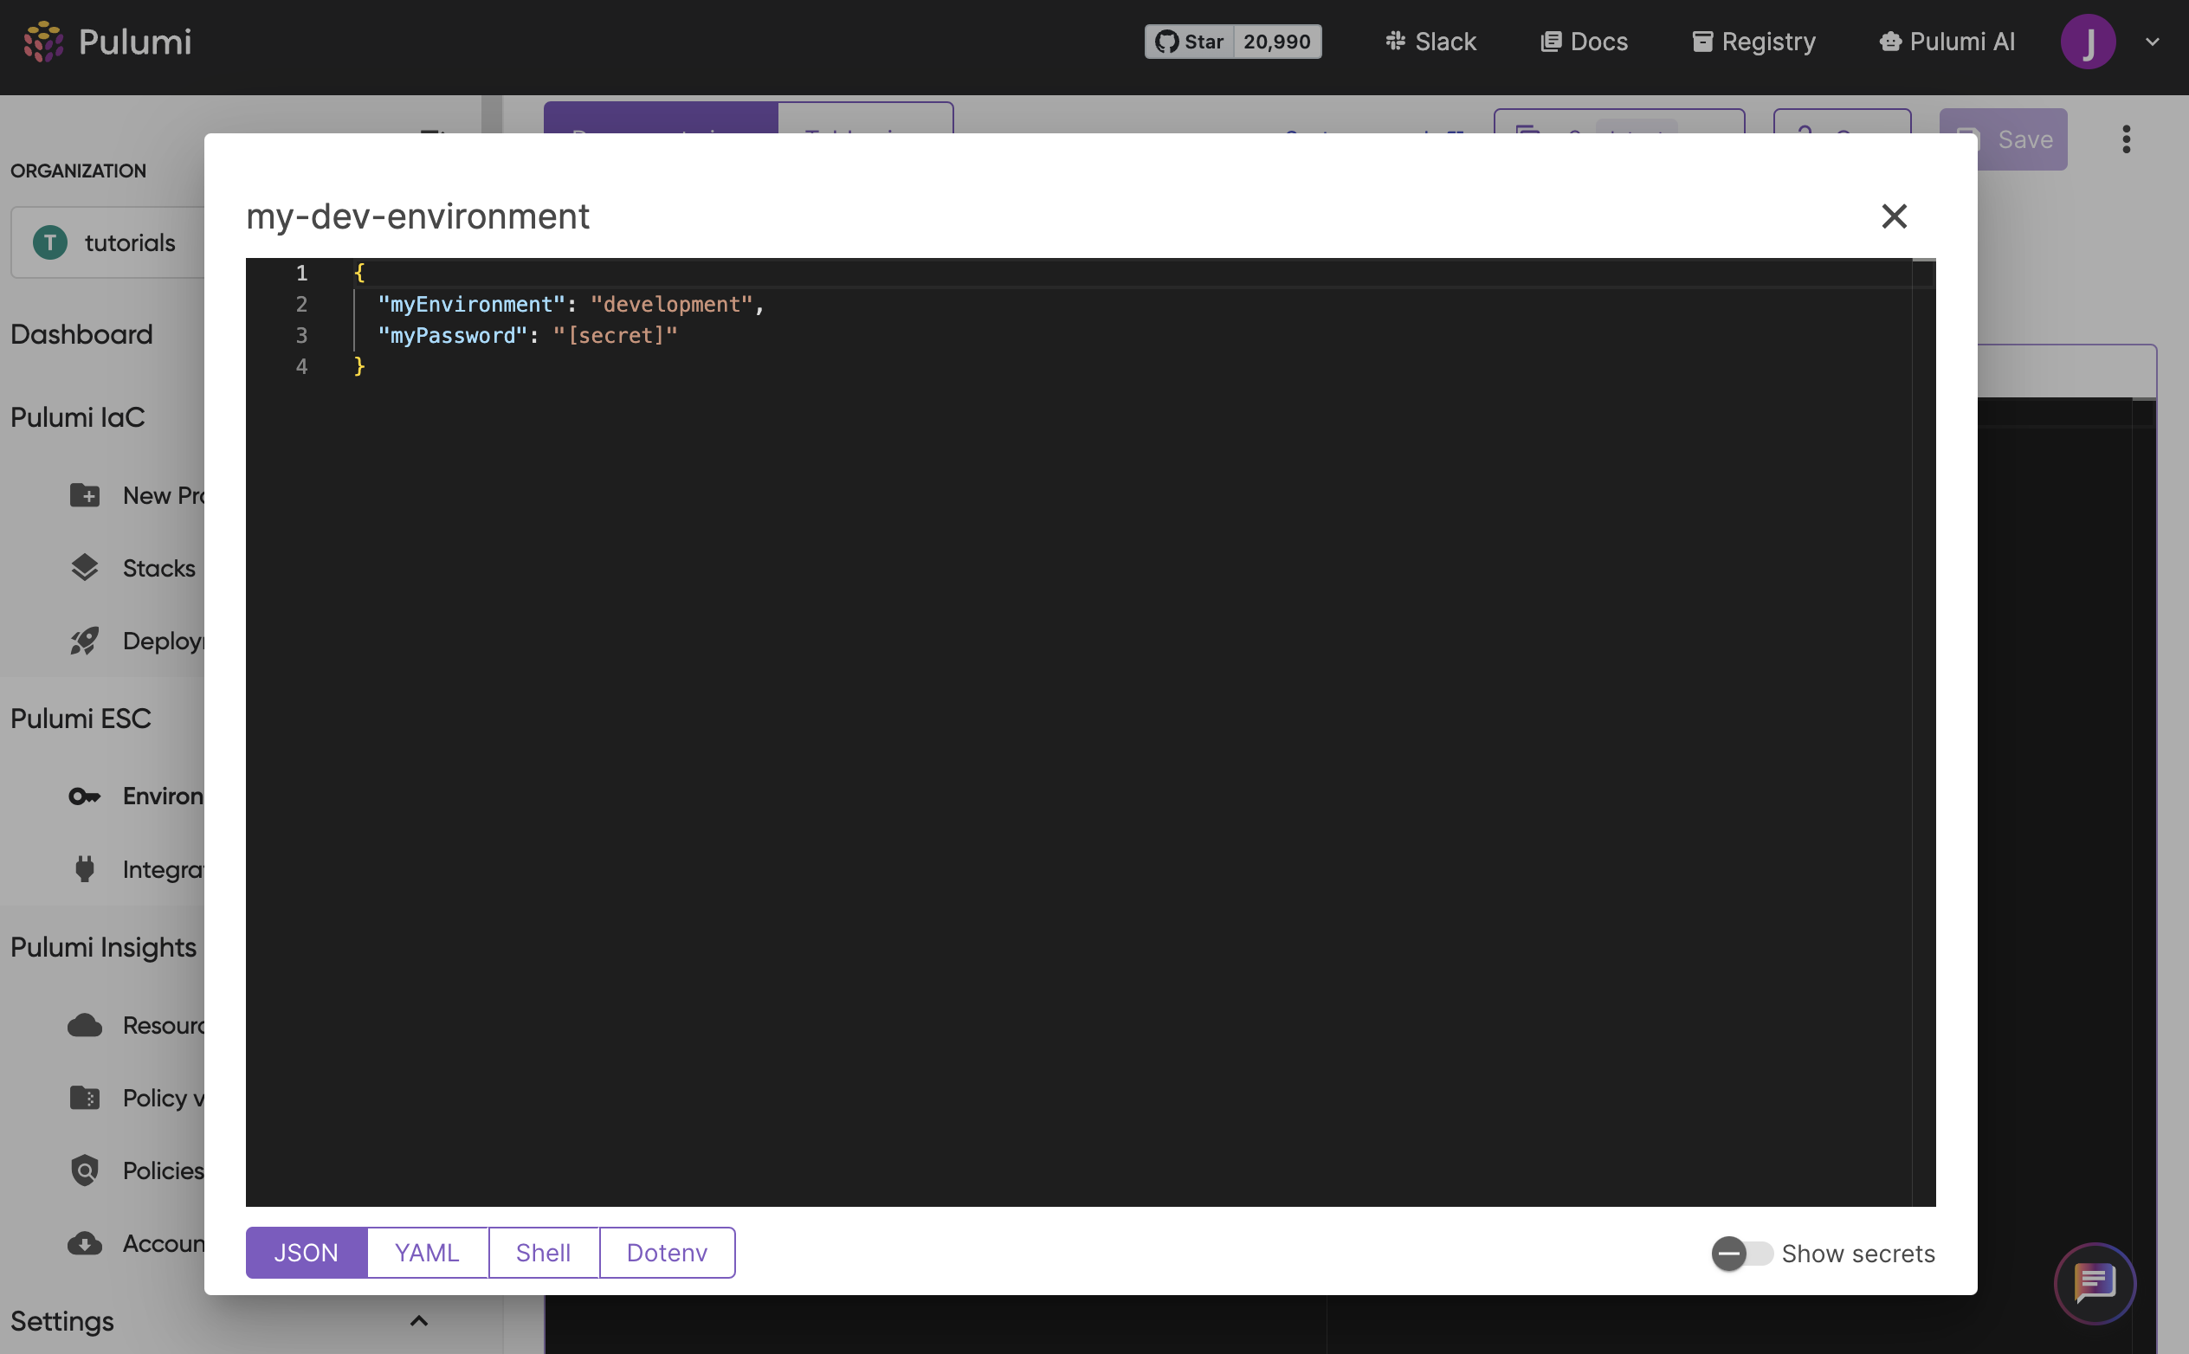This screenshot has width=2189, height=1354.
Task: Switch to the YAML format tab
Action: pos(426,1252)
